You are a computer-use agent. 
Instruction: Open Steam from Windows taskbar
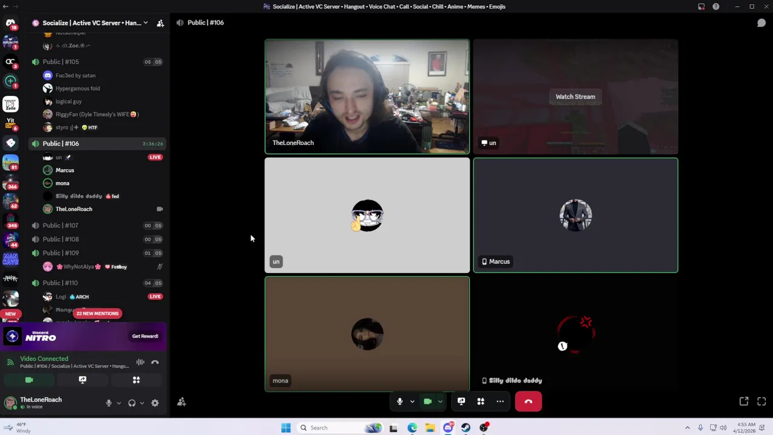466,428
